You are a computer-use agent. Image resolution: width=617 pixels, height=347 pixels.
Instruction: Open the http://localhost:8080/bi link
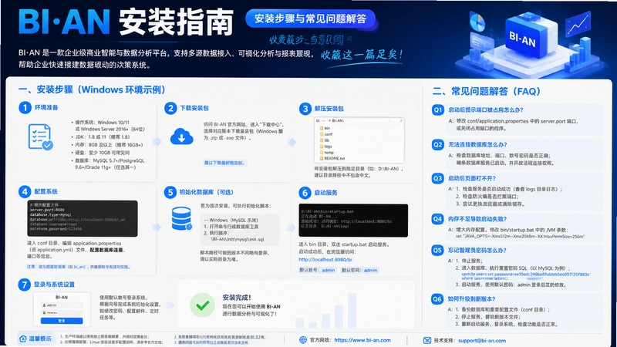click(x=325, y=260)
